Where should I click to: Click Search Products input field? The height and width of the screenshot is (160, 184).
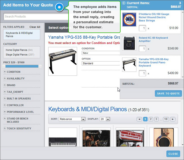[x=36, y=17]
